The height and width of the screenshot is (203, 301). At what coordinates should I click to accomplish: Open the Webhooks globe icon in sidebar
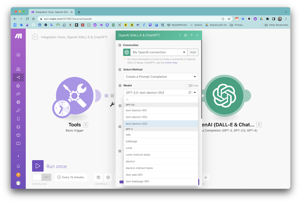coord(18,102)
